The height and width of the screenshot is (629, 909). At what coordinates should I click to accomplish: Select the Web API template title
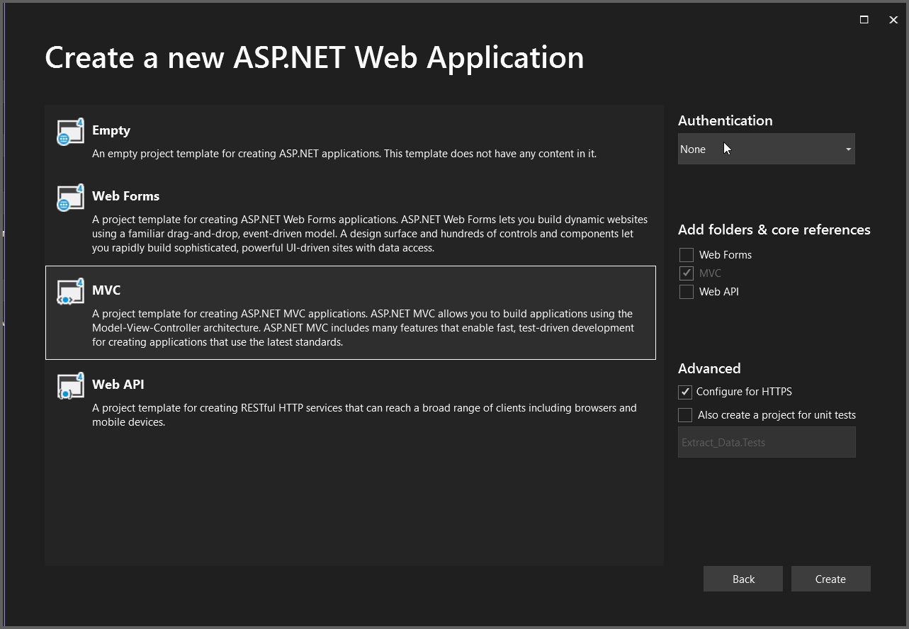[118, 385]
